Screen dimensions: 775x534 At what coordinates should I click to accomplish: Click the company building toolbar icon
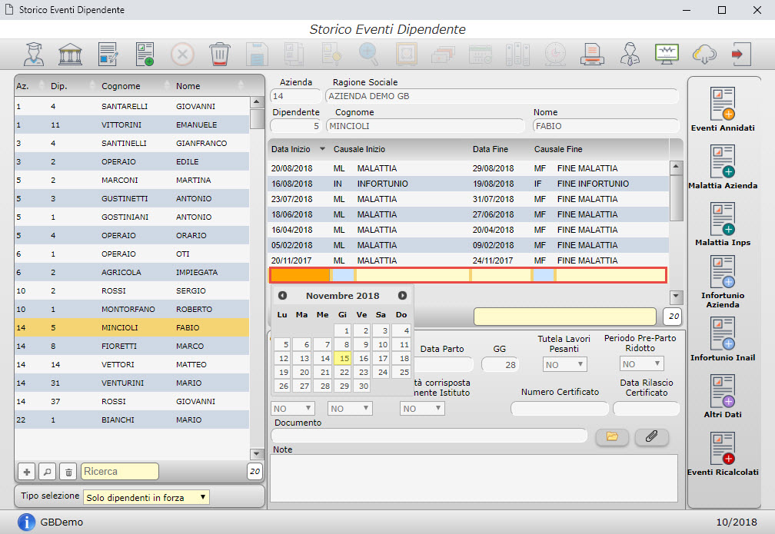pos(70,55)
